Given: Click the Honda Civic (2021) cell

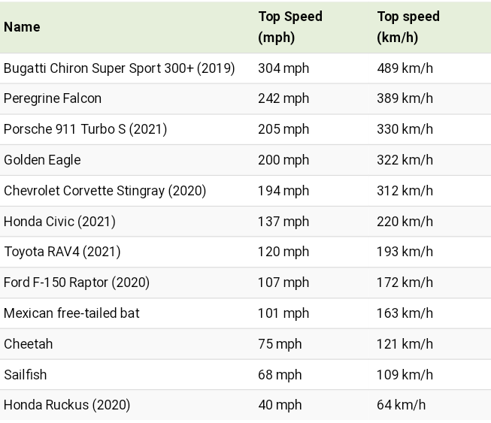Looking at the screenshot, I should (59, 221).
